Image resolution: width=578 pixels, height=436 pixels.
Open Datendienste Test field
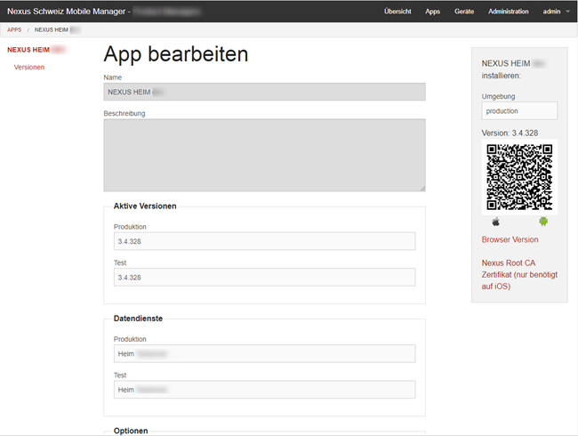(264, 390)
